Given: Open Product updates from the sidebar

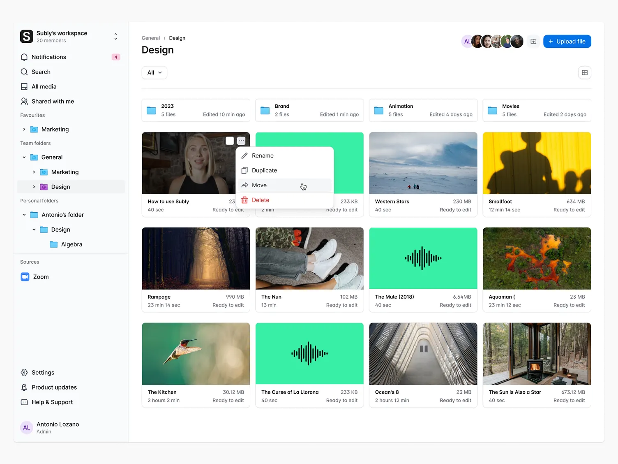Looking at the screenshot, I should [24, 387].
